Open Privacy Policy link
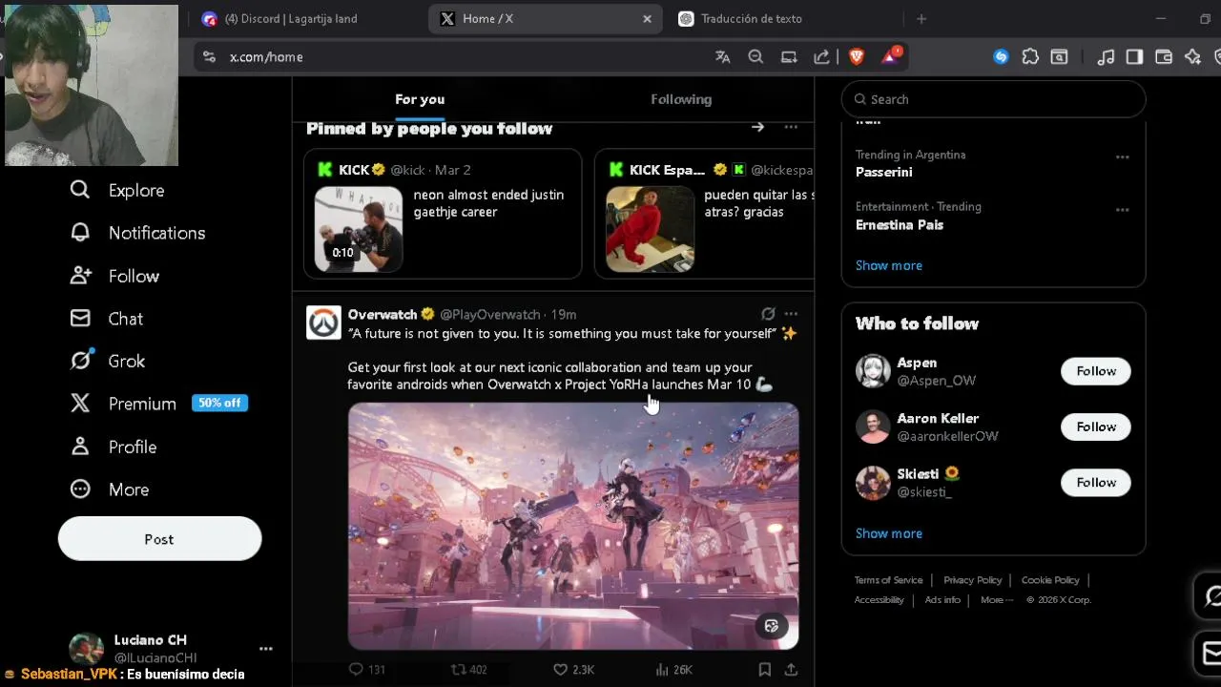This screenshot has width=1221, height=687. pos(972,580)
